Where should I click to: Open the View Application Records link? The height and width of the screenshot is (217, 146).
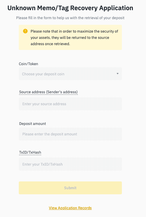70,208
